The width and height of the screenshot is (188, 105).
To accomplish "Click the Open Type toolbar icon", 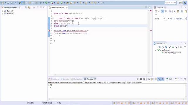I will [x=68, y=3].
